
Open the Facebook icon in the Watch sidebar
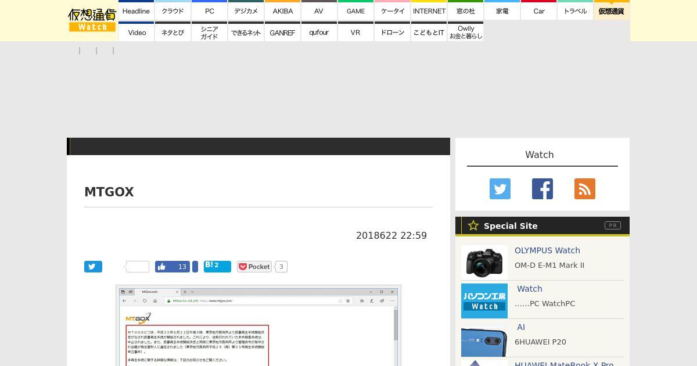click(542, 189)
